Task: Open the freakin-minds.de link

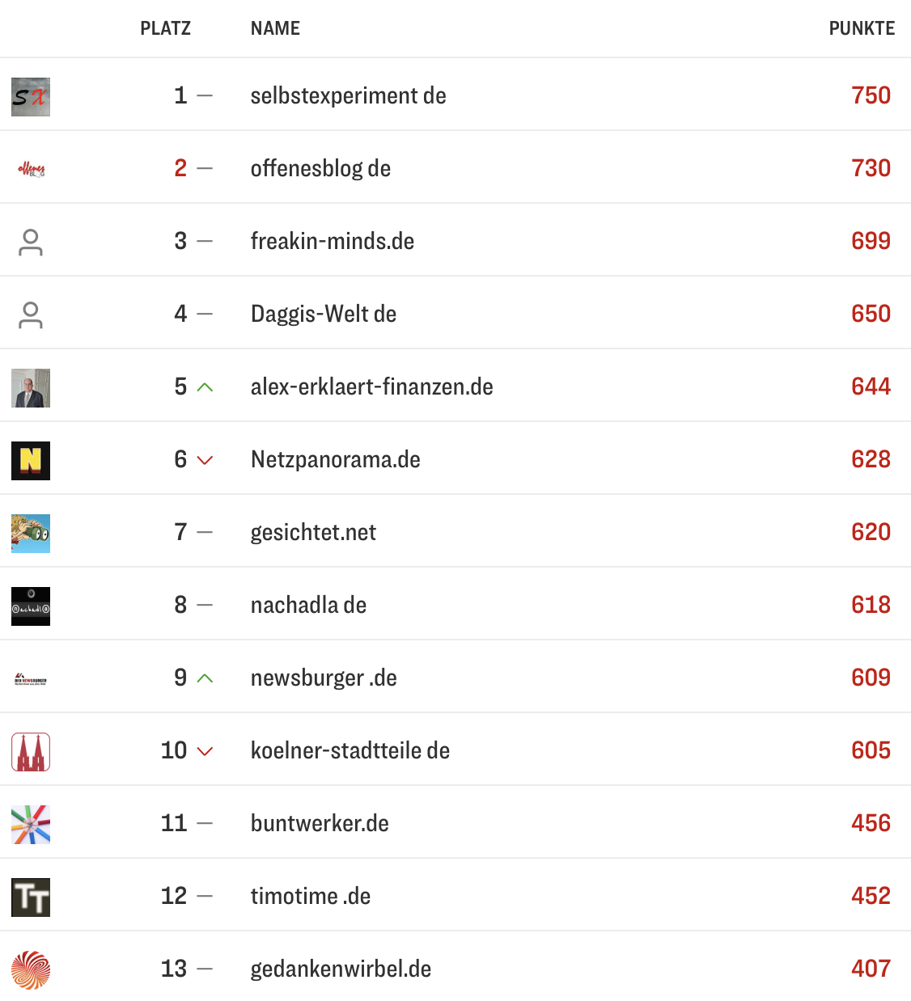Action: click(332, 241)
